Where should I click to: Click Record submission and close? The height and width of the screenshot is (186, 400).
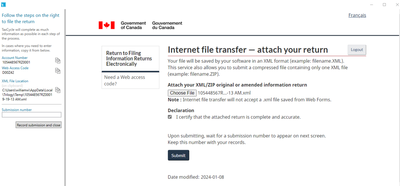click(38, 125)
